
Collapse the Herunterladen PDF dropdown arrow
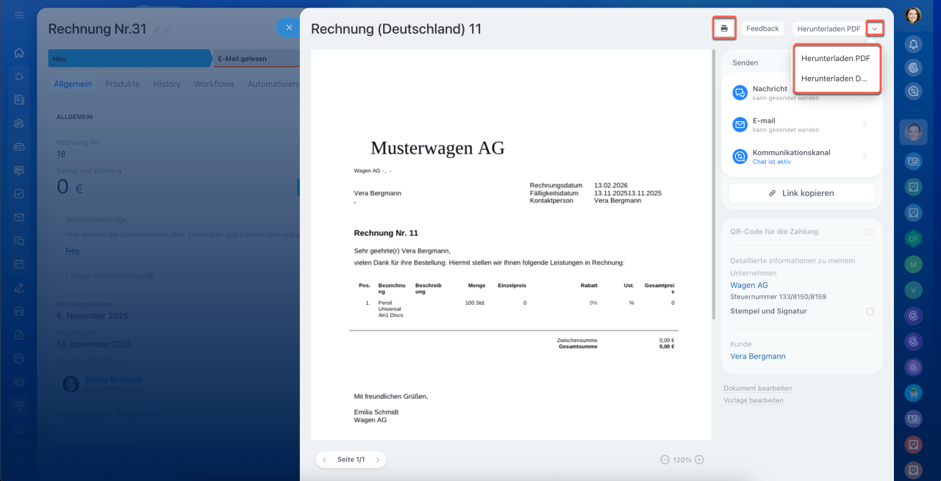pos(875,29)
